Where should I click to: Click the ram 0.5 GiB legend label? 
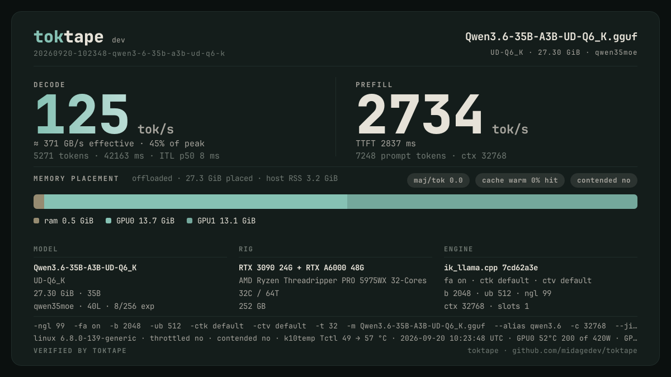coord(69,221)
